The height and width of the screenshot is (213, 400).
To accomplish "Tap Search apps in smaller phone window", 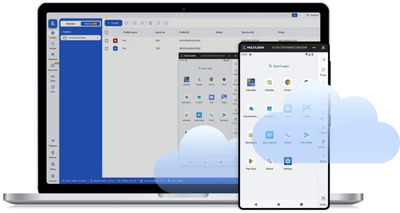I will [205, 68].
